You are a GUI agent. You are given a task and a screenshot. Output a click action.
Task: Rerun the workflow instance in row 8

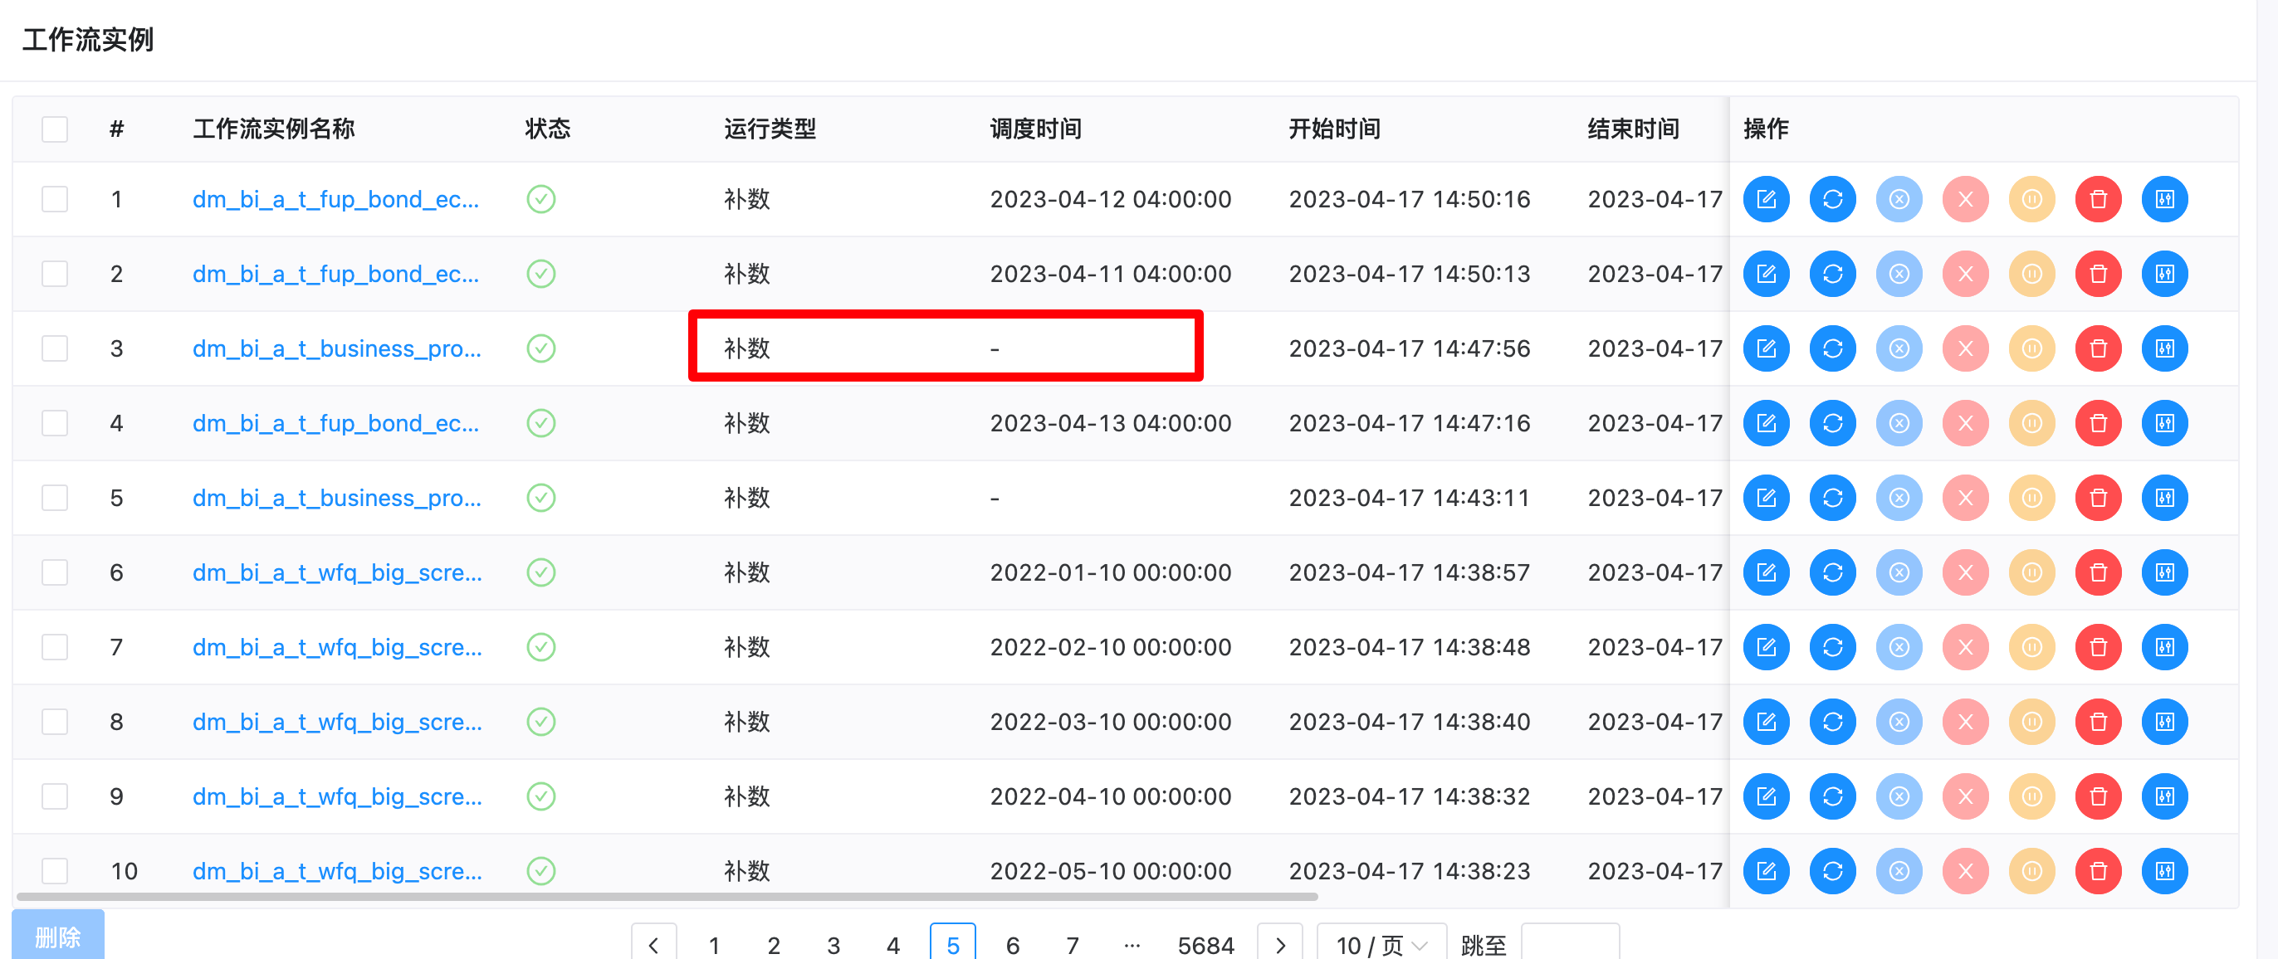pyautogui.click(x=1832, y=721)
